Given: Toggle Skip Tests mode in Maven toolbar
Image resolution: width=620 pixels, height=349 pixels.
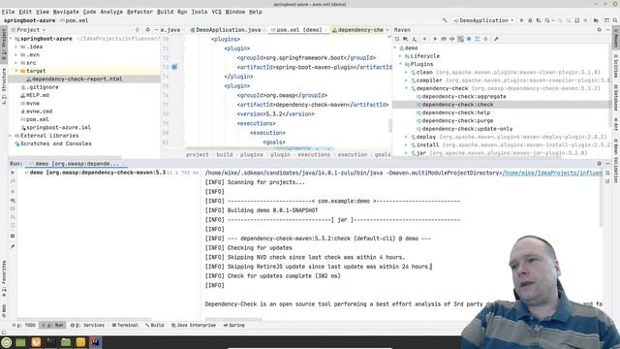Looking at the screenshot, I should click(469, 39).
